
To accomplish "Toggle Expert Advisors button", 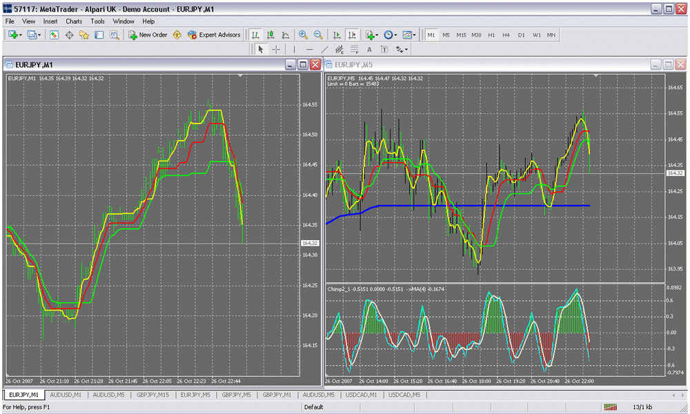I will tap(214, 34).
